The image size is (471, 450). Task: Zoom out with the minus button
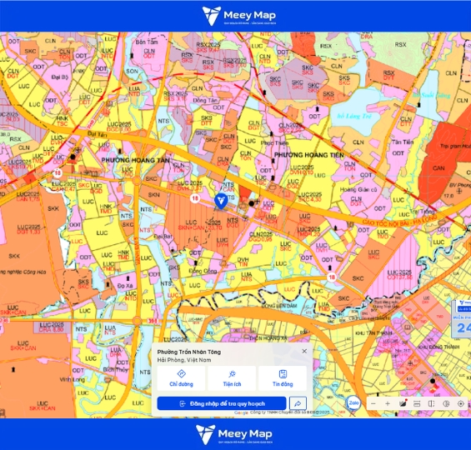373,404
